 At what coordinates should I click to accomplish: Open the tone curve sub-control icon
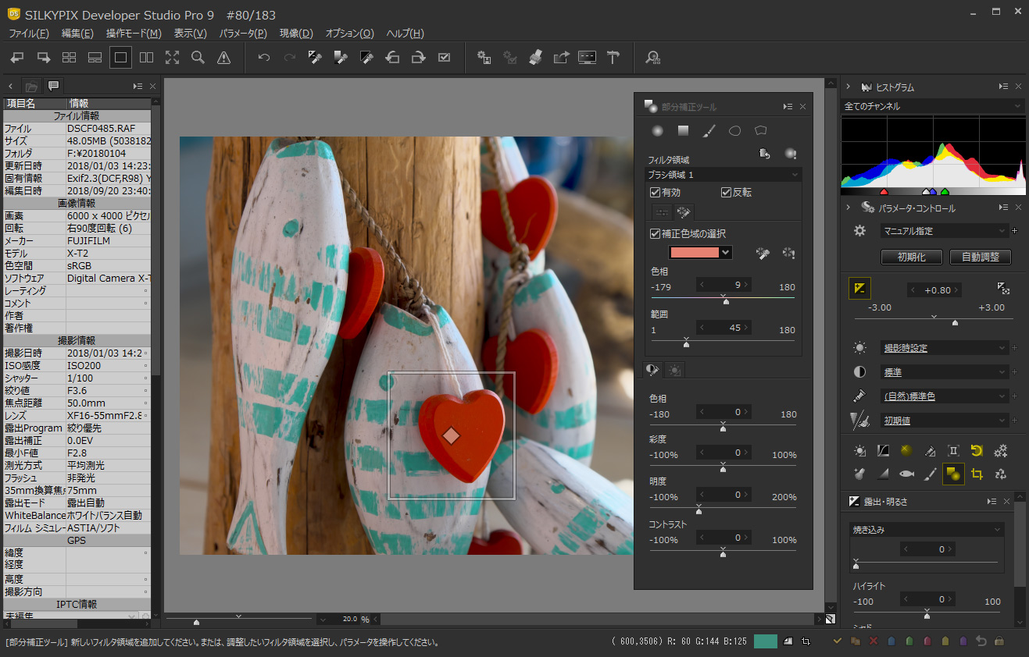pos(883,450)
